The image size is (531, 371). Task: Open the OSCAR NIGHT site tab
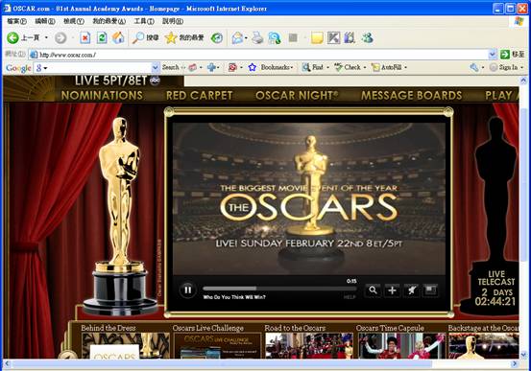[297, 95]
